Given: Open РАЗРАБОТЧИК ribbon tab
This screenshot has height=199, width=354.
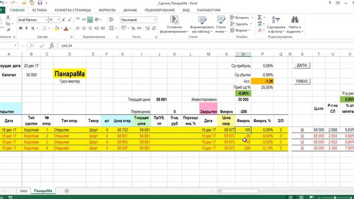Looking at the screenshot, I should pyautogui.click(x=209, y=10).
